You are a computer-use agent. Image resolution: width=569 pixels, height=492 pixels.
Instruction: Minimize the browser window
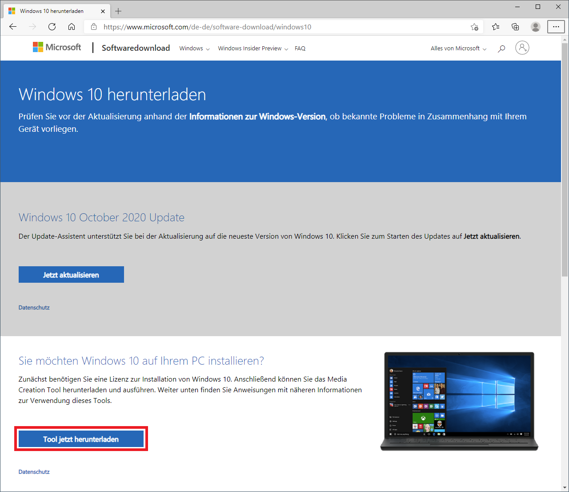(517, 7)
